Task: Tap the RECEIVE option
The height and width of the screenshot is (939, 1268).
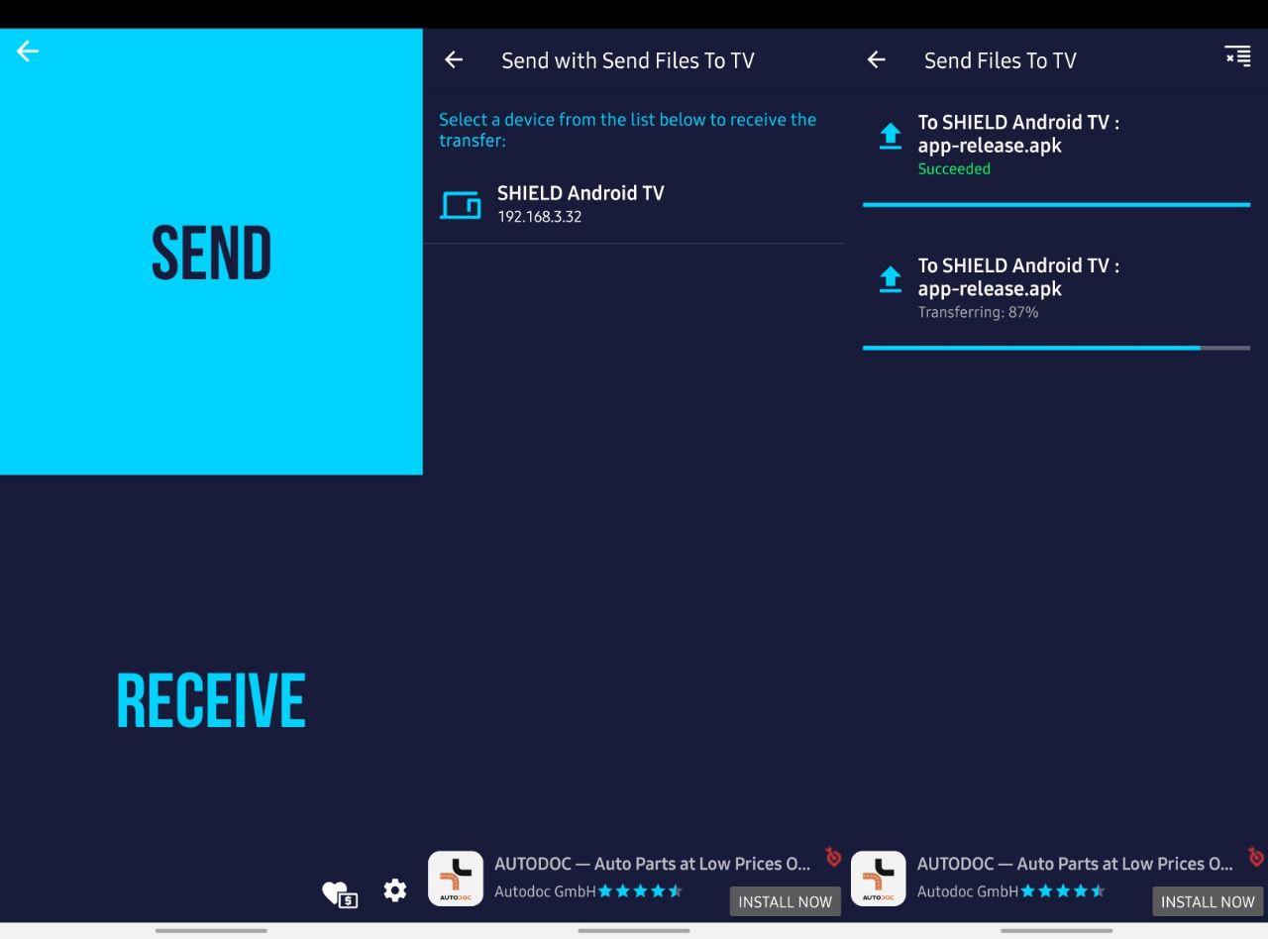Action: 211,701
